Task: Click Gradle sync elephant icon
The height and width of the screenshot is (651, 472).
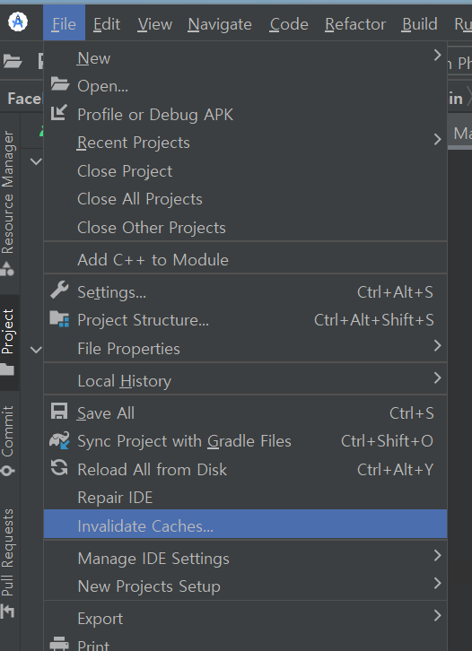Action: click(59, 440)
